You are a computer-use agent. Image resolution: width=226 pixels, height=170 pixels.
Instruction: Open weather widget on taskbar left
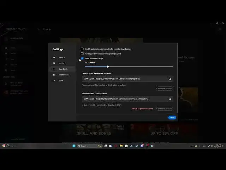click(8, 146)
